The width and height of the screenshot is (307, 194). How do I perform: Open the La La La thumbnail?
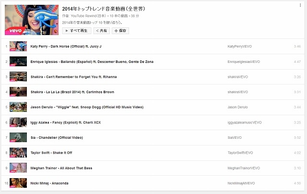tap(18, 92)
